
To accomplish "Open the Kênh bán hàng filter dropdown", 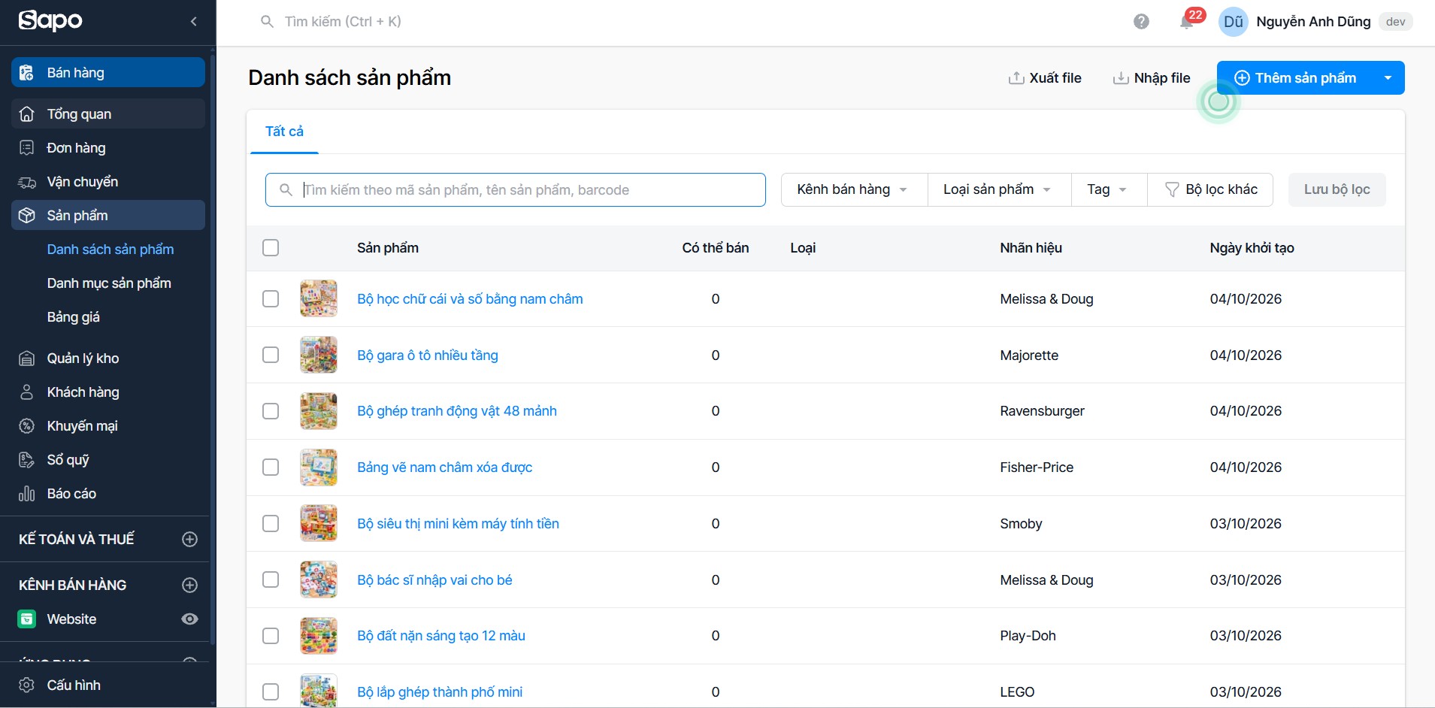I will (x=854, y=189).
